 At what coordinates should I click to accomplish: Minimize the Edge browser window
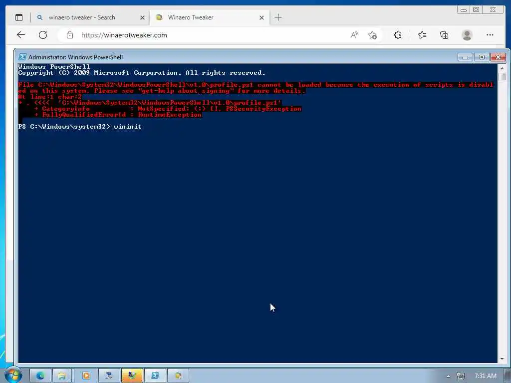tap(464, 10)
